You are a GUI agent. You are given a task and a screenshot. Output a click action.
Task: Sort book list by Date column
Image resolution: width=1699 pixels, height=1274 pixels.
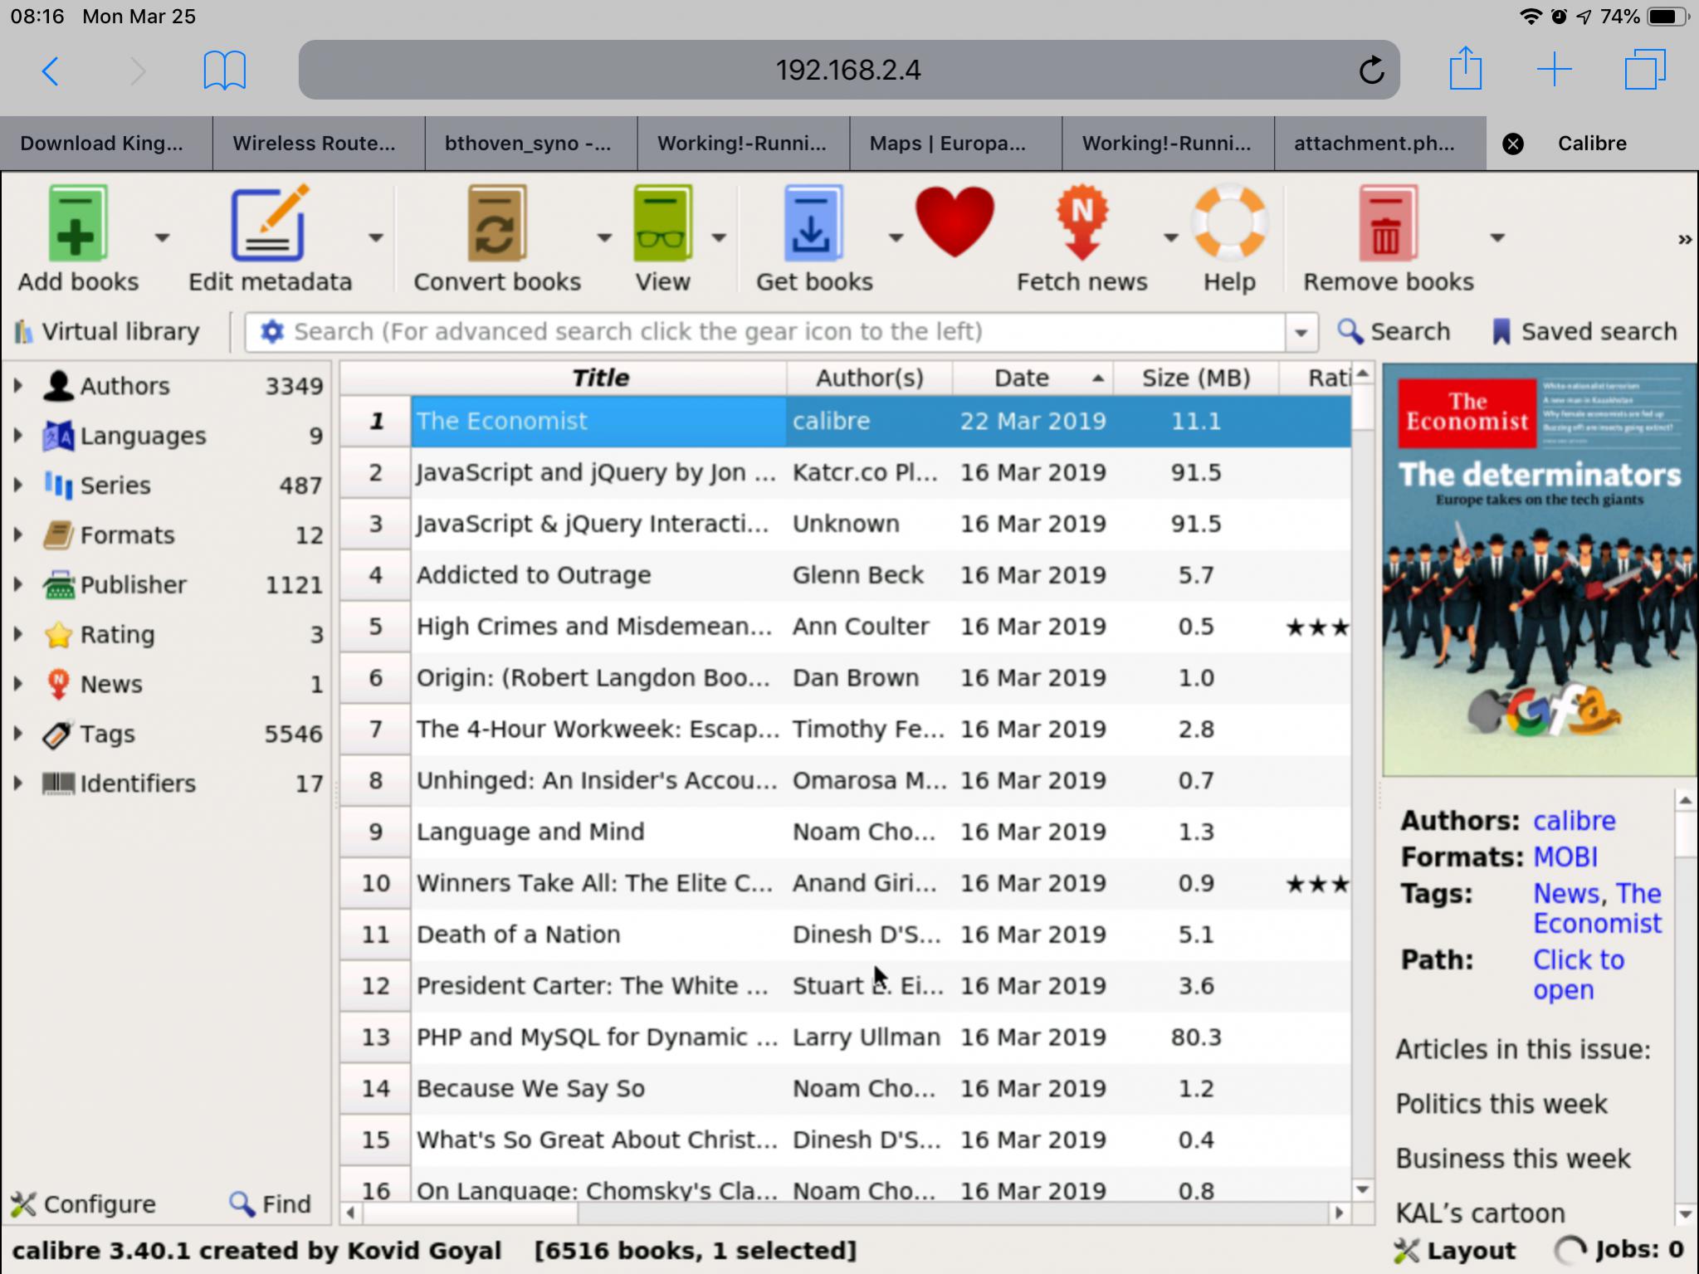1023,378
